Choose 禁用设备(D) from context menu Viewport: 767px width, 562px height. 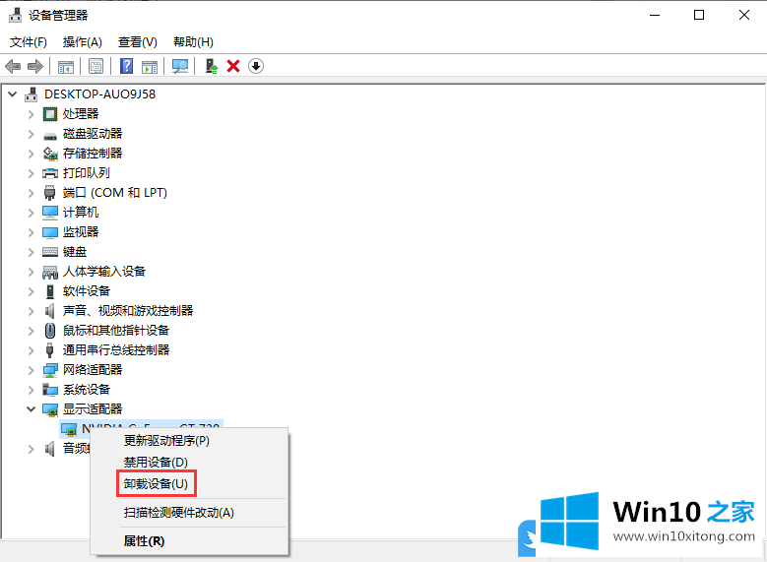[x=190, y=463]
